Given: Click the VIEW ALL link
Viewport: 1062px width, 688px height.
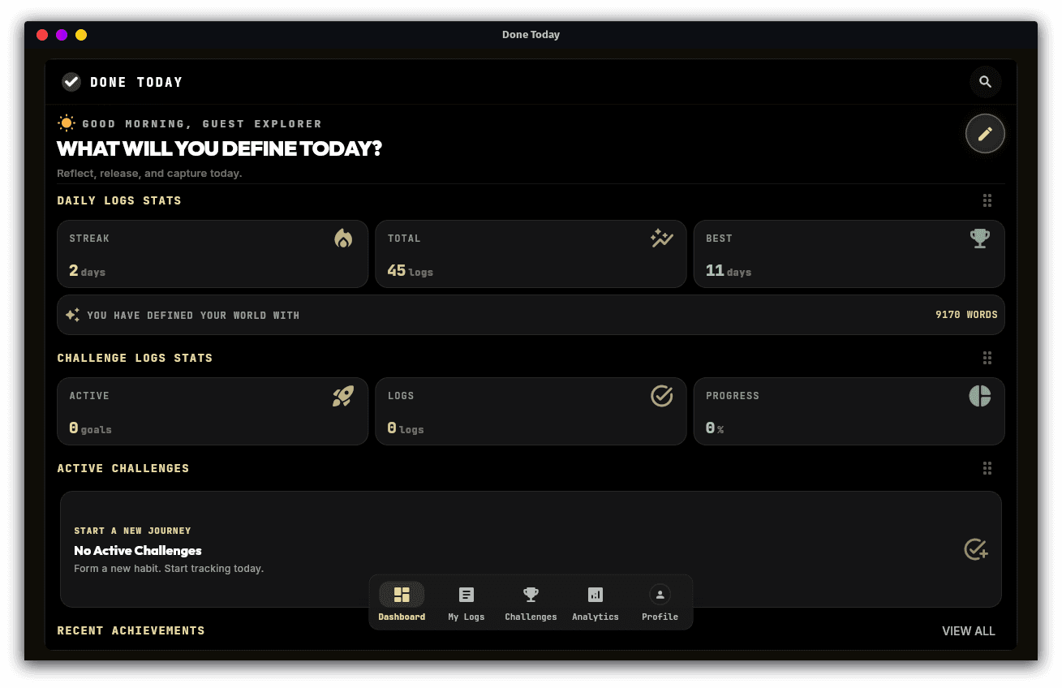Looking at the screenshot, I should pos(969,631).
